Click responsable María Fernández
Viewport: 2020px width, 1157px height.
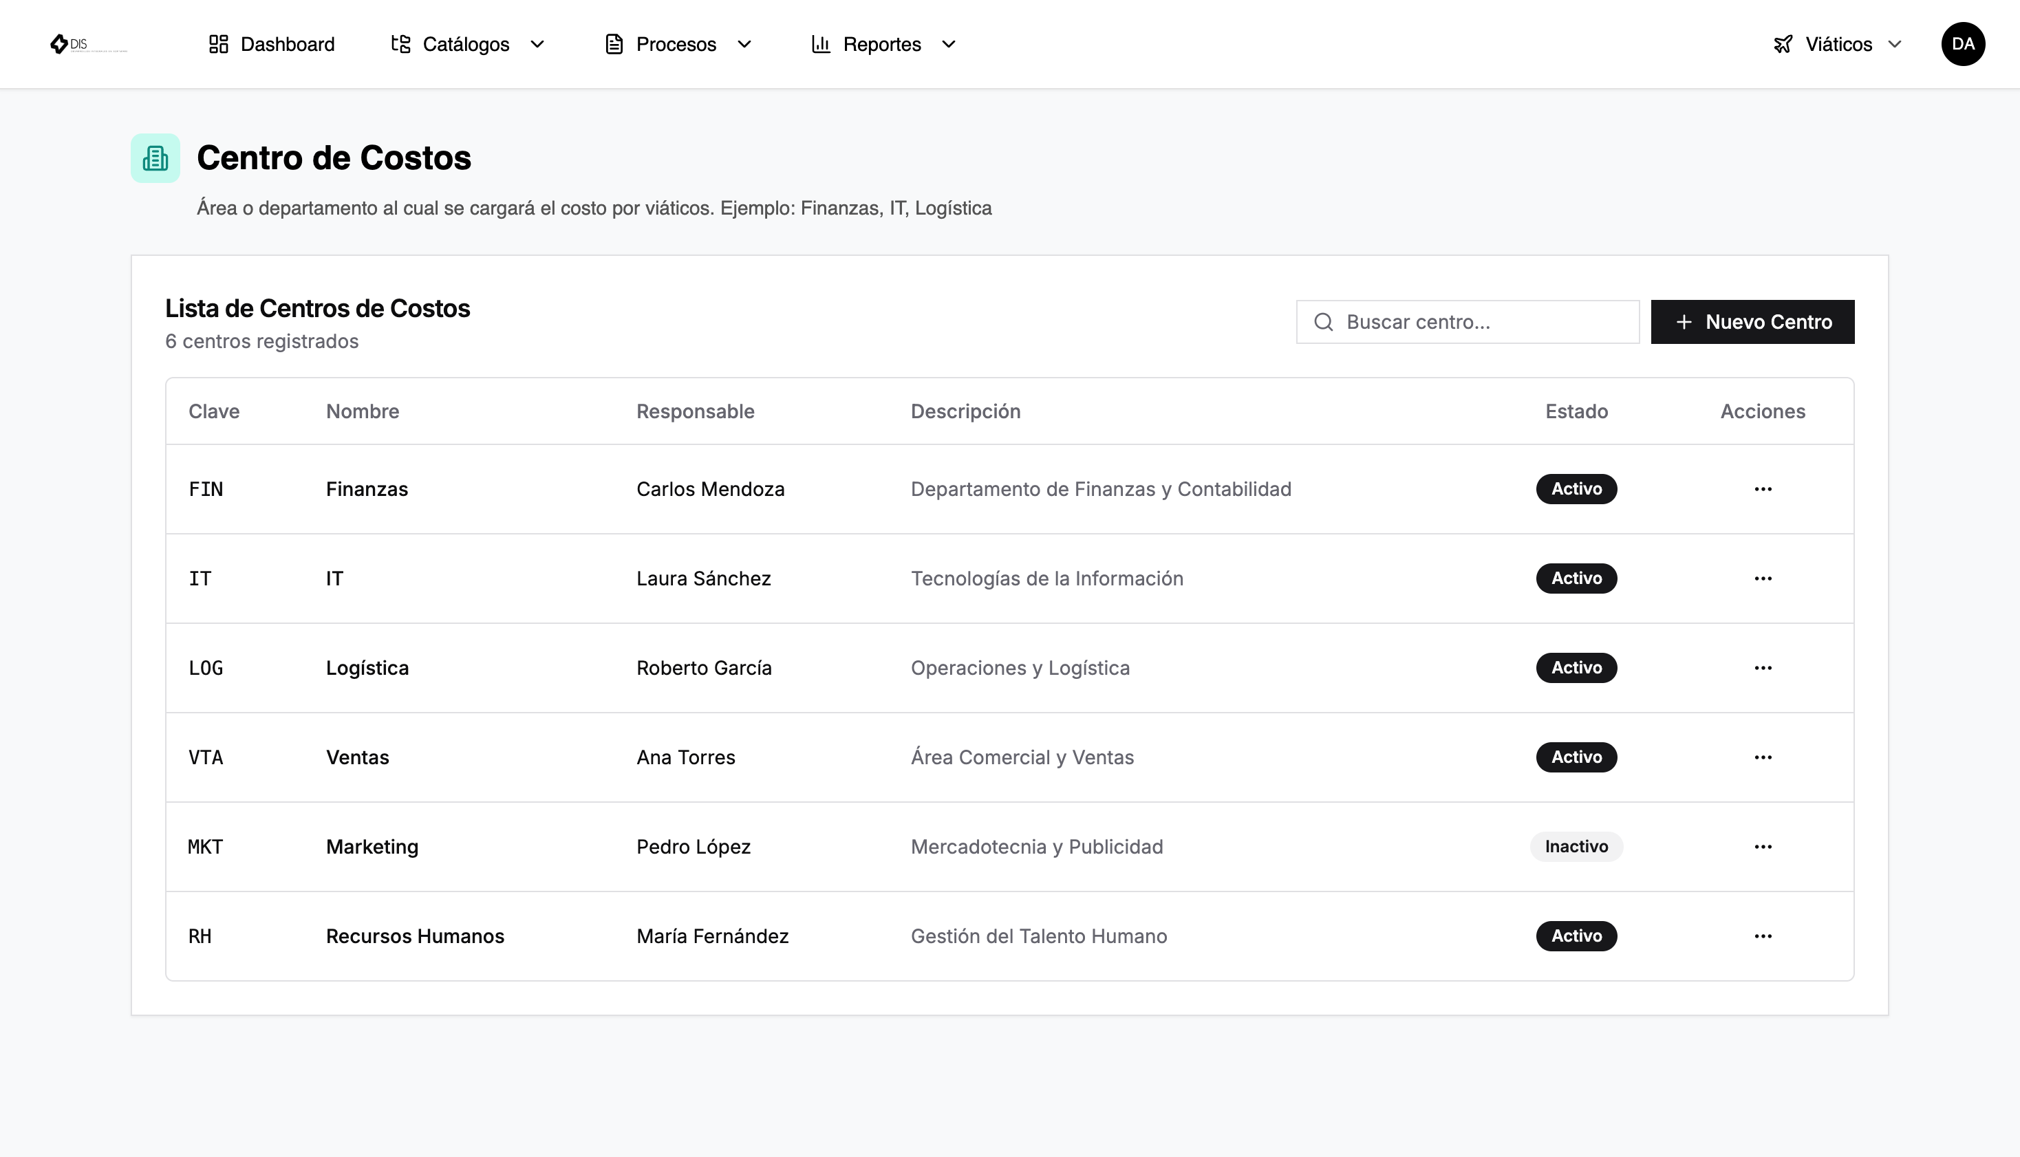[x=713, y=936]
